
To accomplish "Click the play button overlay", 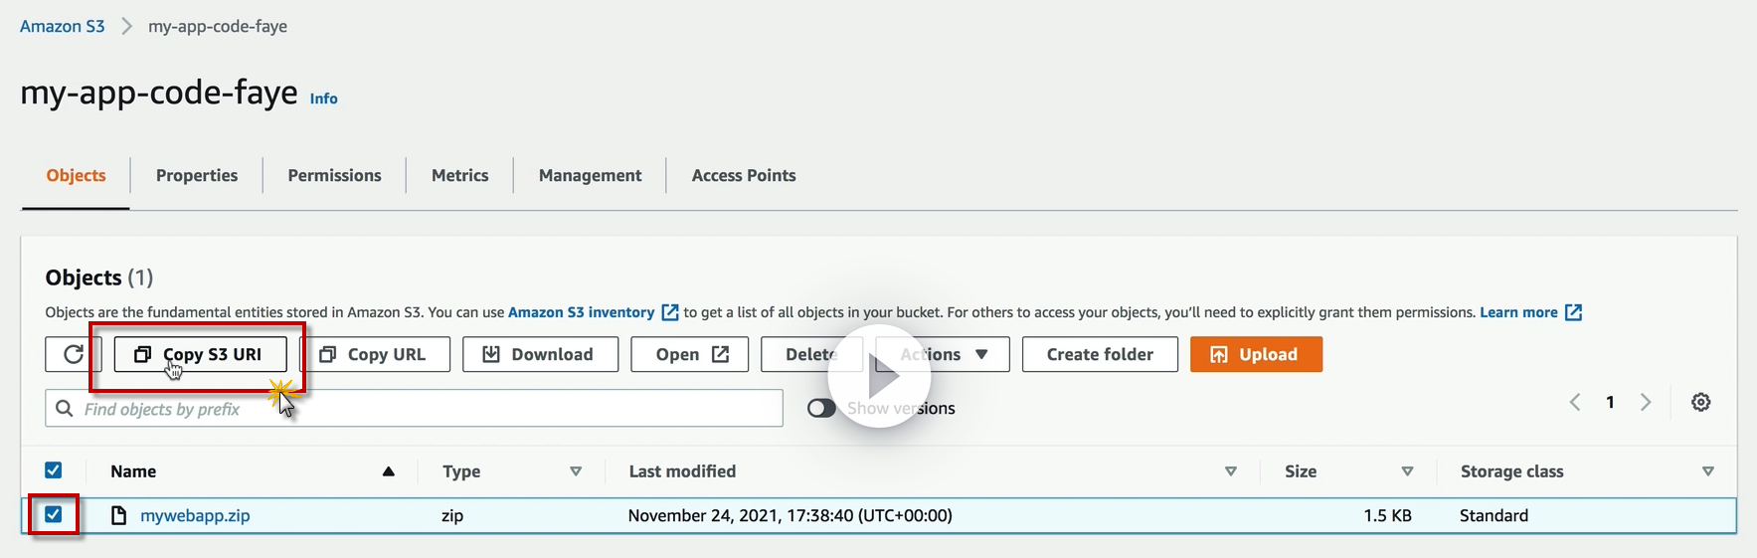I will [x=880, y=377].
